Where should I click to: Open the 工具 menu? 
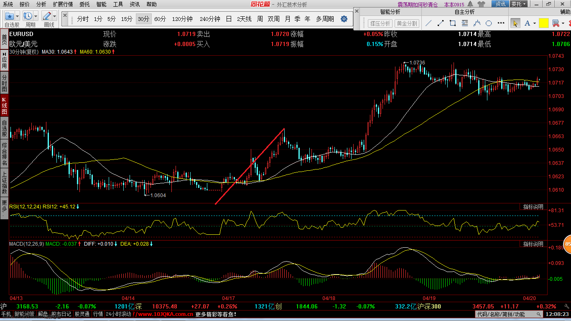pyautogui.click(x=118, y=4)
